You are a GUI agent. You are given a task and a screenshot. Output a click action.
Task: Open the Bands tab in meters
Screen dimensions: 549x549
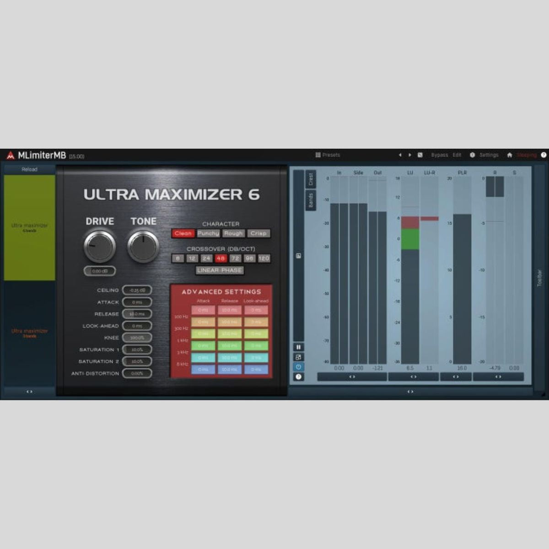point(311,200)
